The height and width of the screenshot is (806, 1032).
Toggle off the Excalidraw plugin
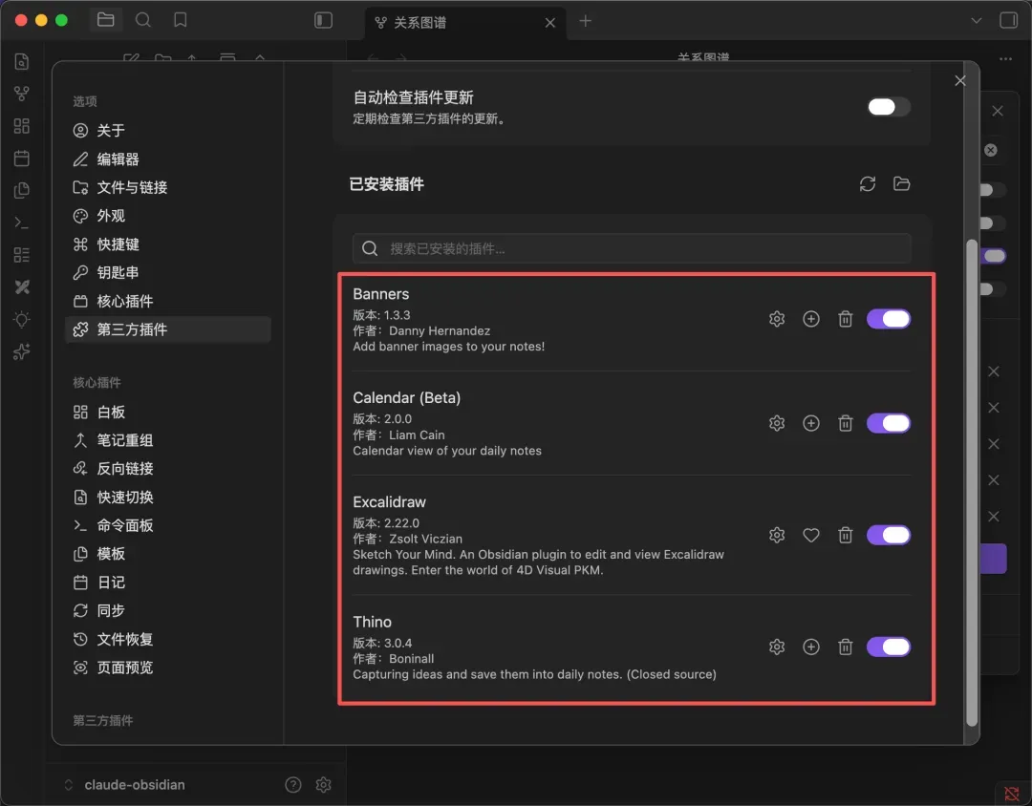(x=889, y=535)
